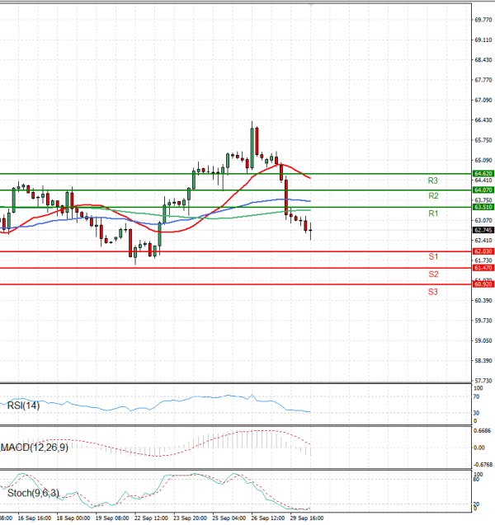495x525 pixels.
Task: Click the green 64.620 price tag
Action: click(x=483, y=174)
